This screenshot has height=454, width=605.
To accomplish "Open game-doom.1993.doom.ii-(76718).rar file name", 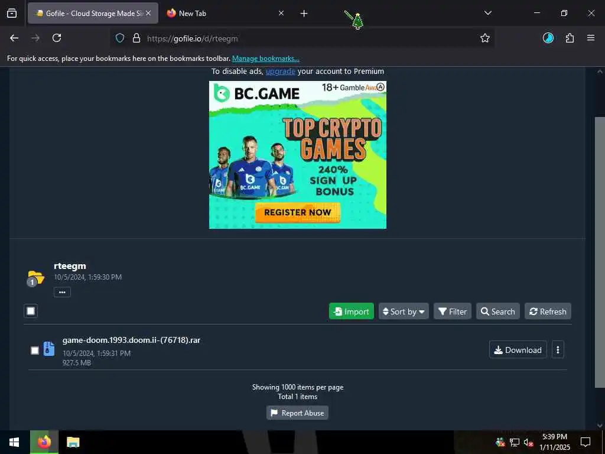I will (131, 340).
